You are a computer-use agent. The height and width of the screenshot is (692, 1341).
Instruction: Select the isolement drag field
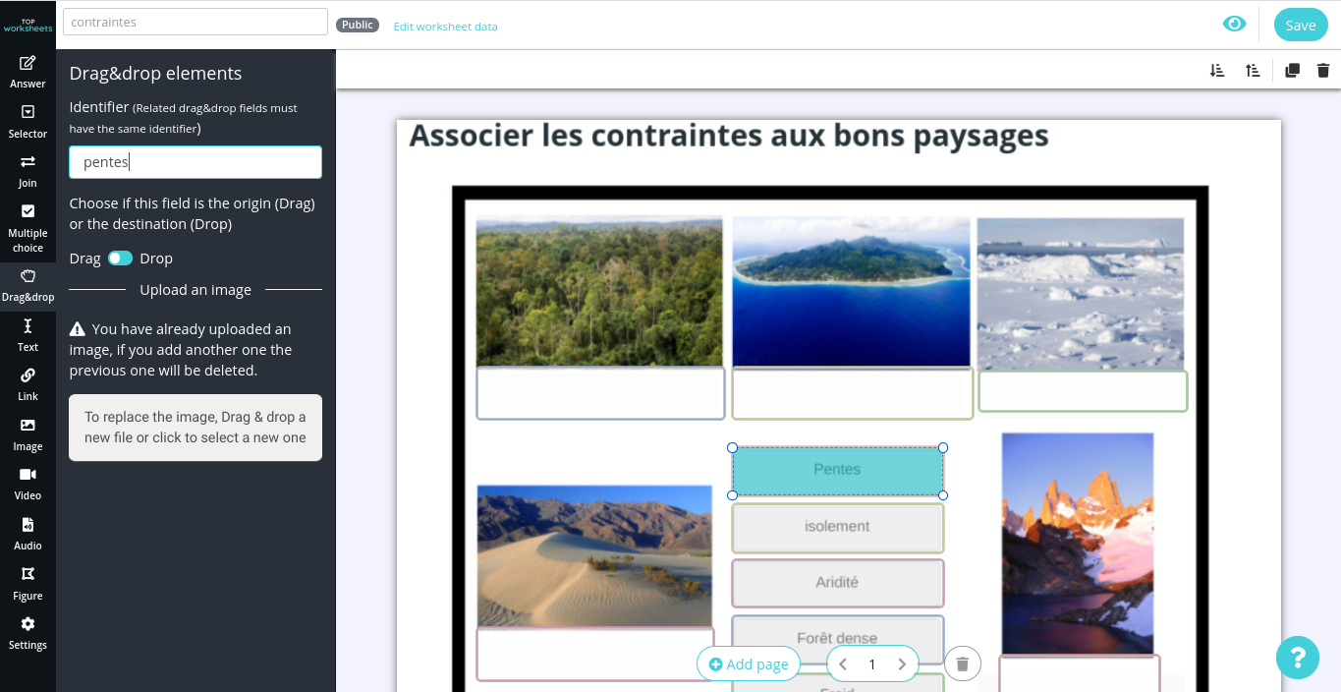pyautogui.click(x=838, y=528)
